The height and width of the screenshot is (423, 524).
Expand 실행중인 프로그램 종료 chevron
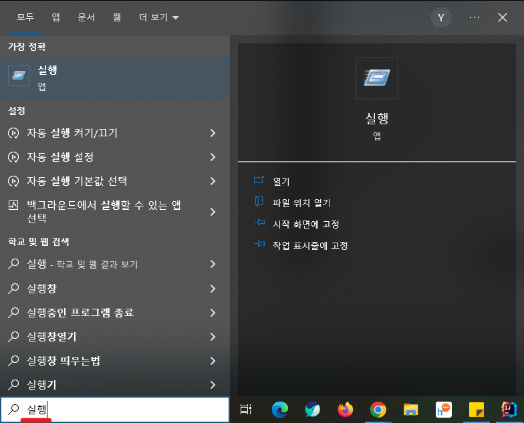pos(213,313)
